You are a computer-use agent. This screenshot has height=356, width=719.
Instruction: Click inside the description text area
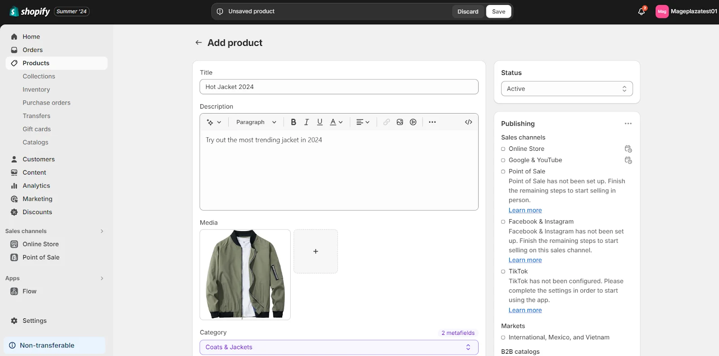pyautogui.click(x=339, y=170)
